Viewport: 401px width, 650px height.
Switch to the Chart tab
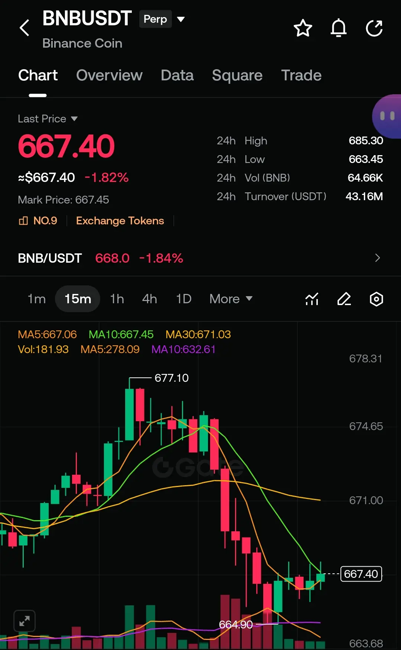38,76
